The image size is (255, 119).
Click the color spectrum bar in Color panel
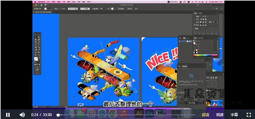205,55
